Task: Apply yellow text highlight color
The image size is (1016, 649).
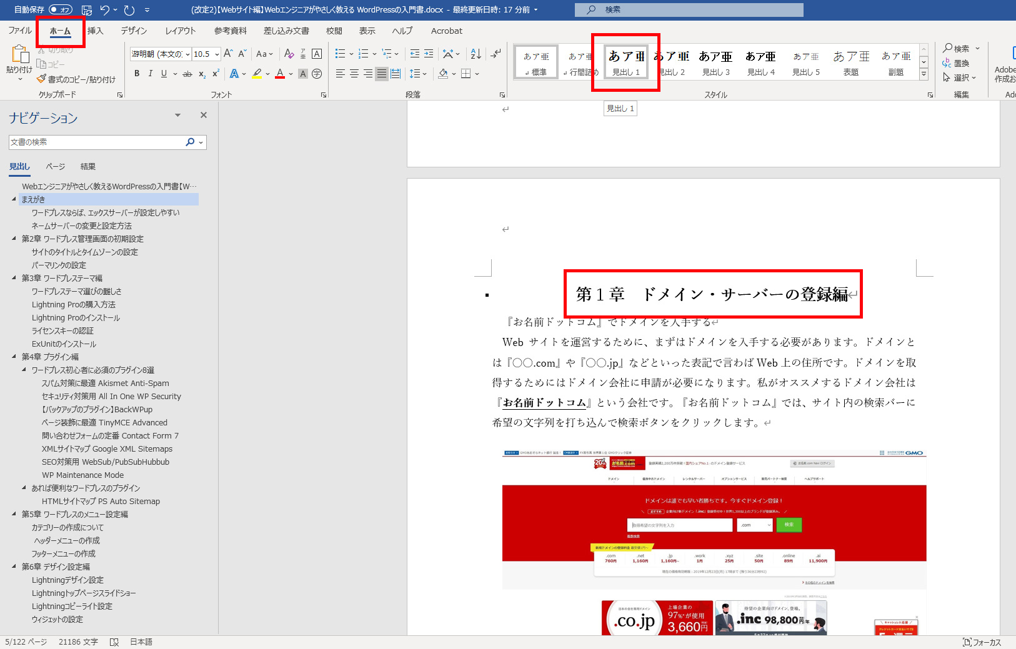Action: click(x=257, y=74)
